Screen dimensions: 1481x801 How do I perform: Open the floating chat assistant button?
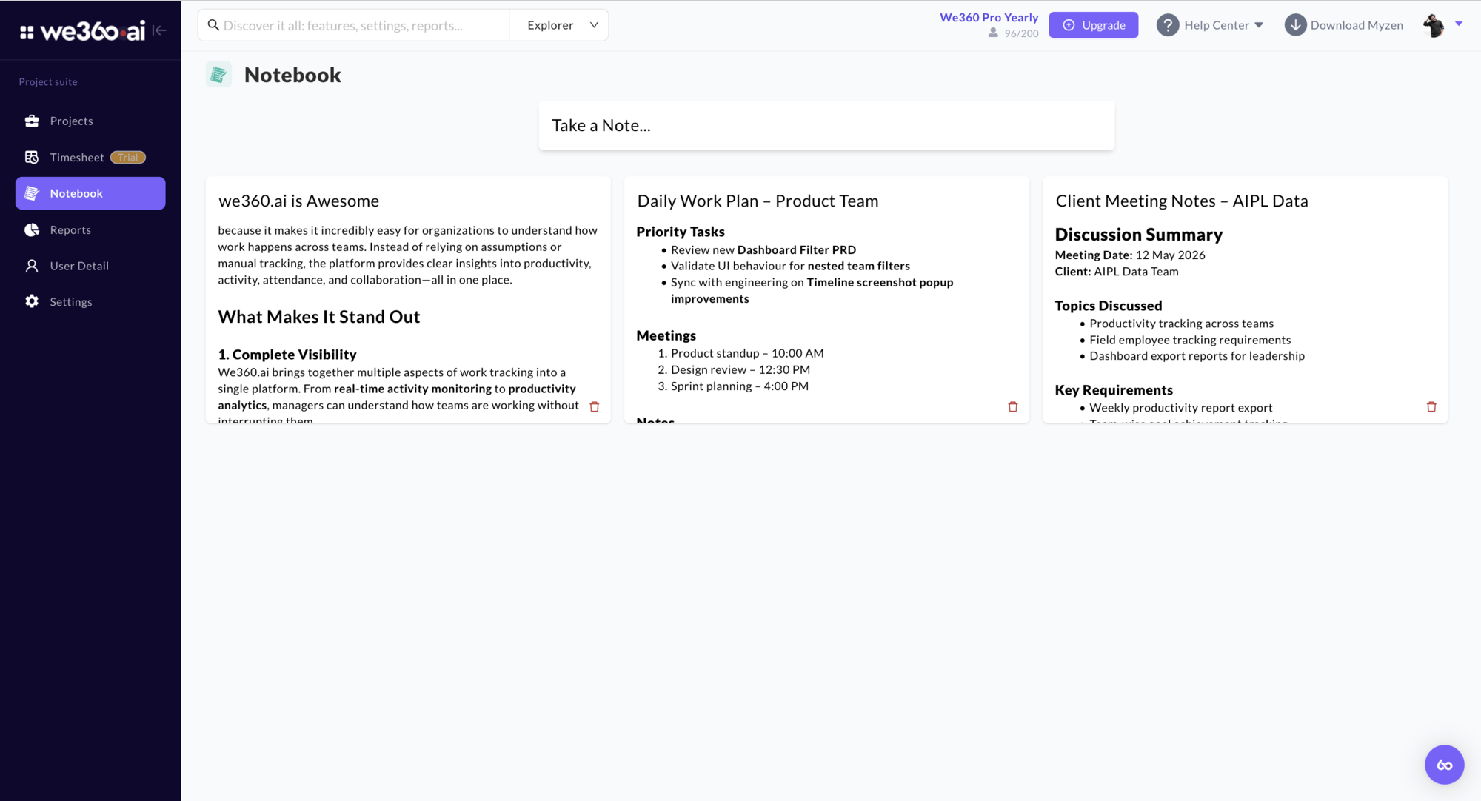[1444, 765]
